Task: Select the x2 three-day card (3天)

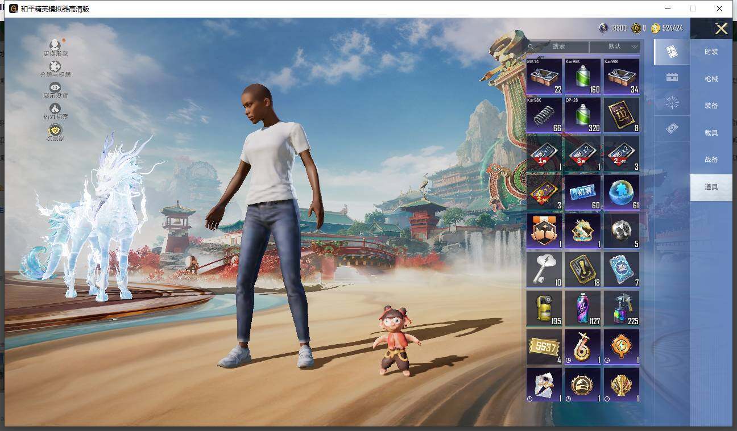Action: 583,153
